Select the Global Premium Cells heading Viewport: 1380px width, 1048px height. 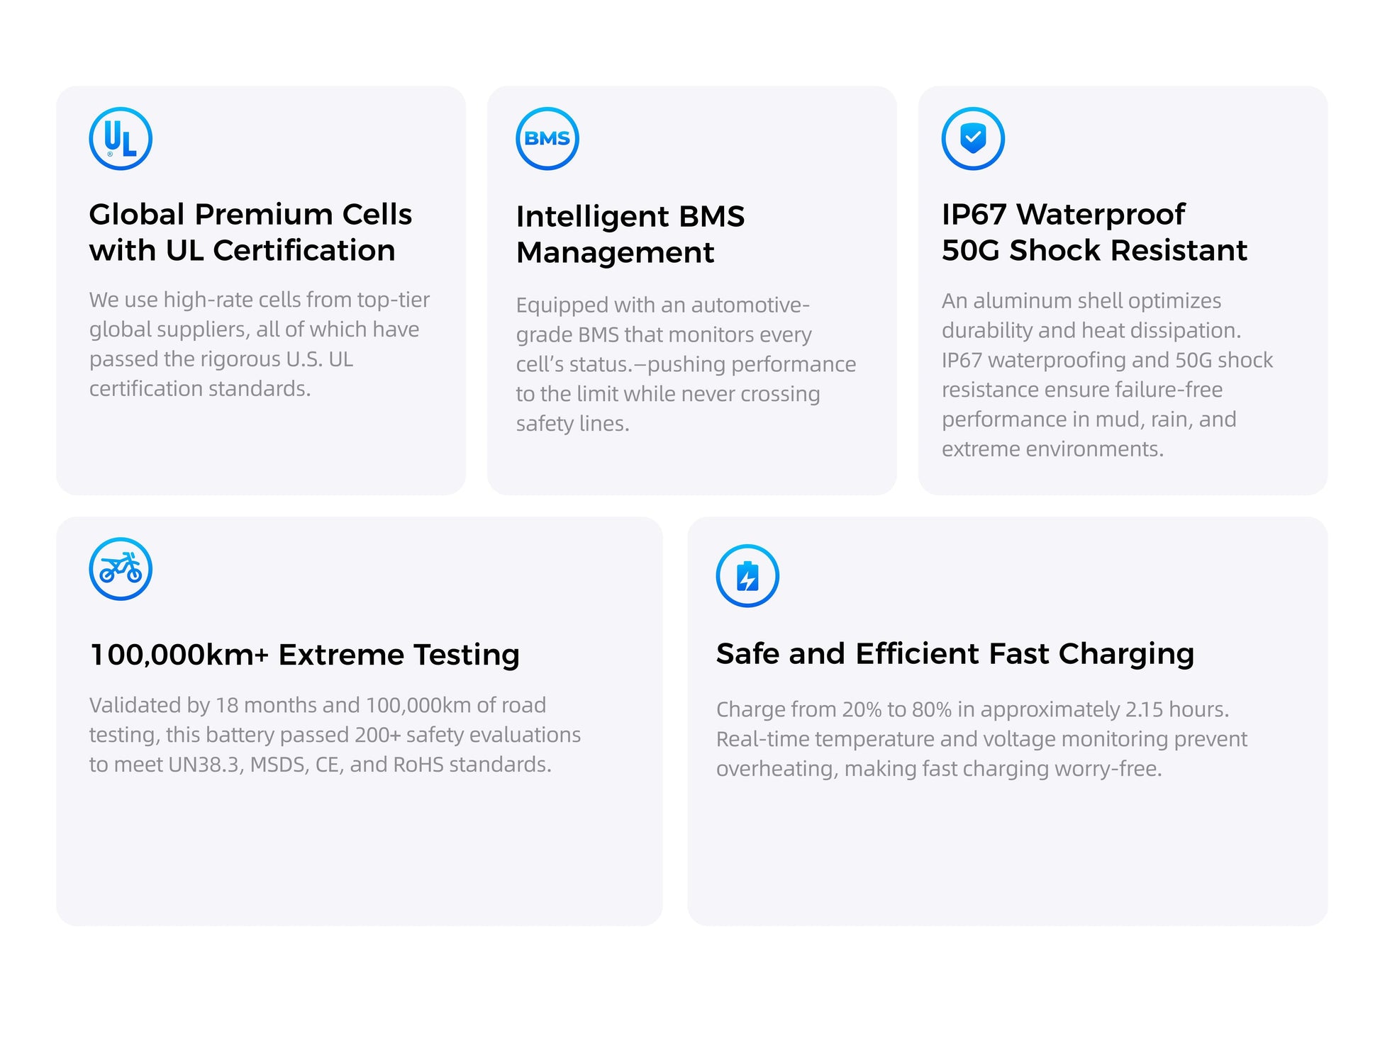click(250, 232)
